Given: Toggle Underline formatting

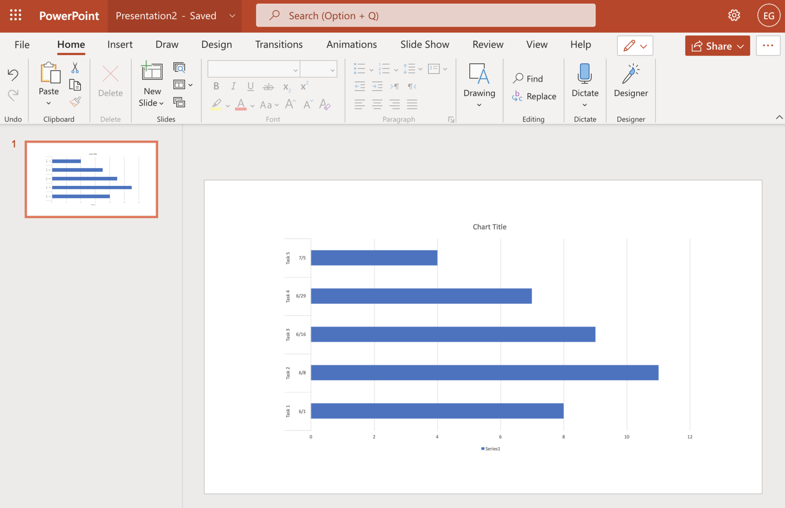Looking at the screenshot, I should click(251, 86).
